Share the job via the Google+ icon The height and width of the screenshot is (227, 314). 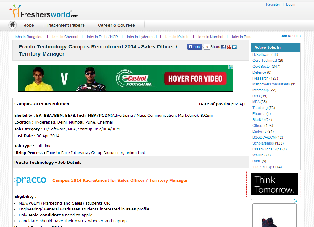click(x=229, y=47)
